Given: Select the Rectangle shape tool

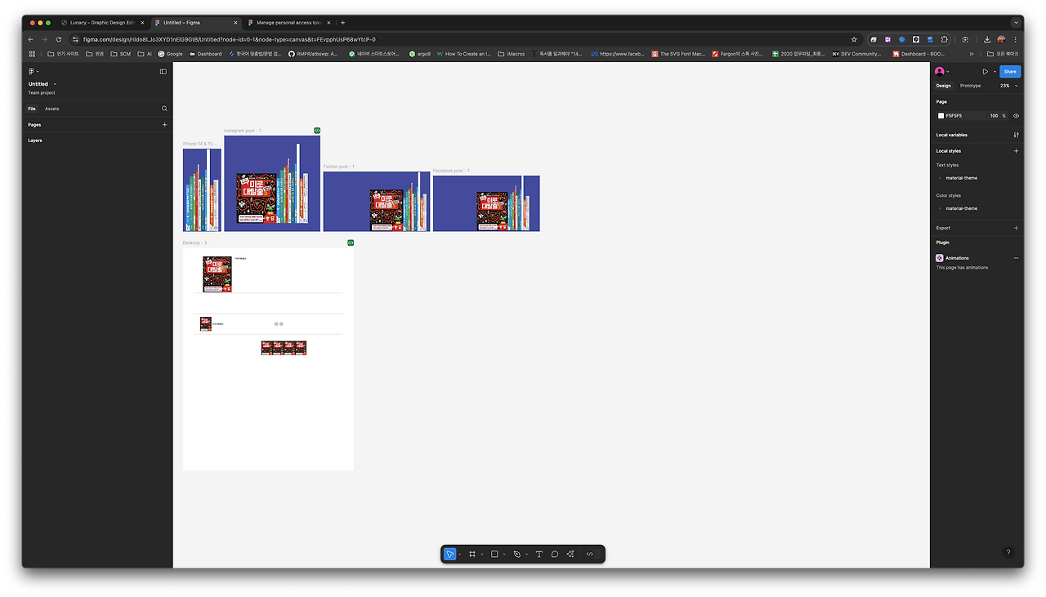Looking at the screenshot, I should [x=494, y=554].
